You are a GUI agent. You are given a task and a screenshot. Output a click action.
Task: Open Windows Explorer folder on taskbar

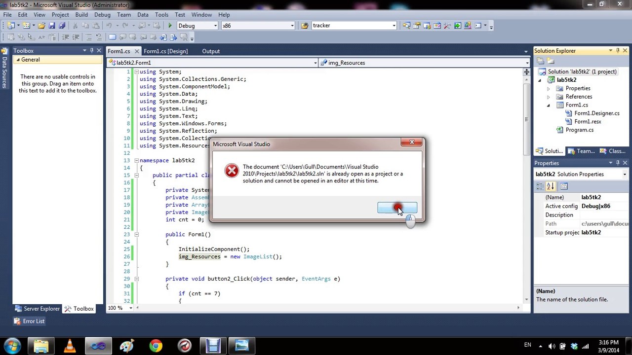click(41, 346)
